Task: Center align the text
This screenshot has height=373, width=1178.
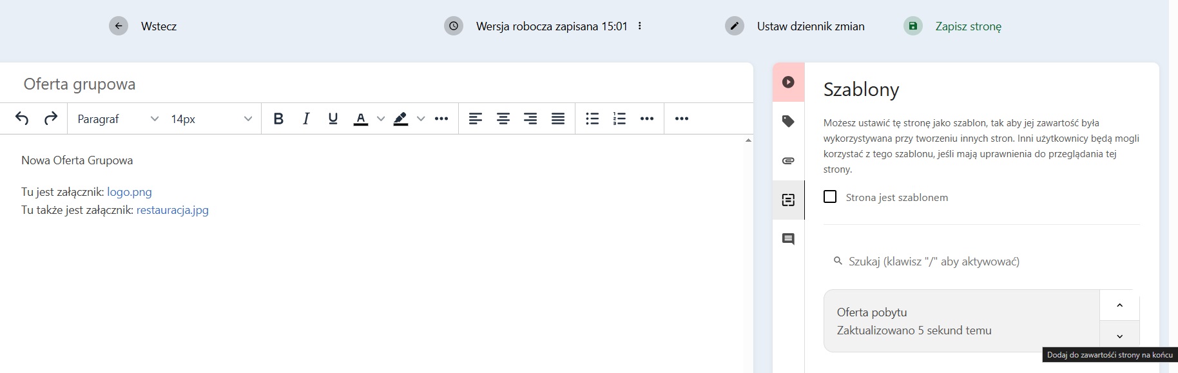Action: pyautogui.click(x=503, y=119)
